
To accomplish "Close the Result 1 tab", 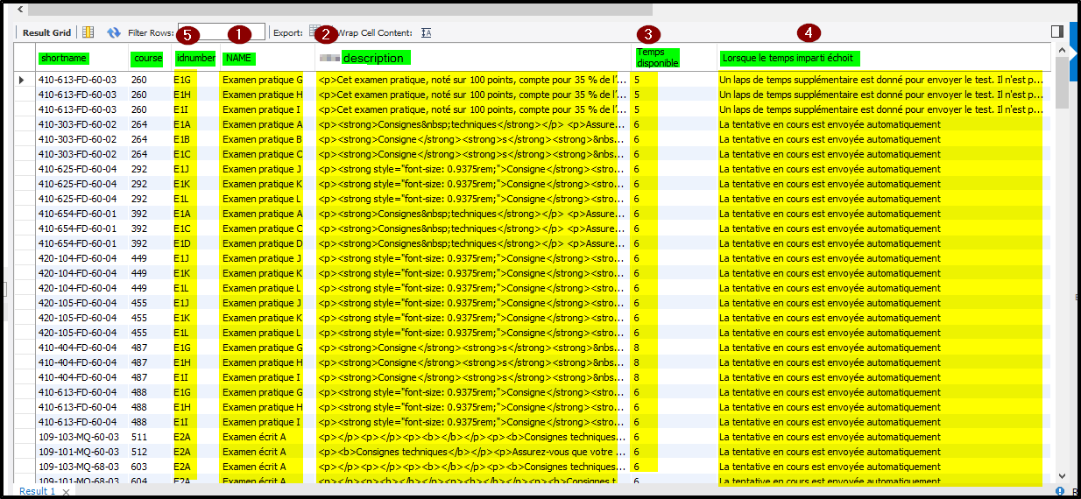I will [67, 493].
